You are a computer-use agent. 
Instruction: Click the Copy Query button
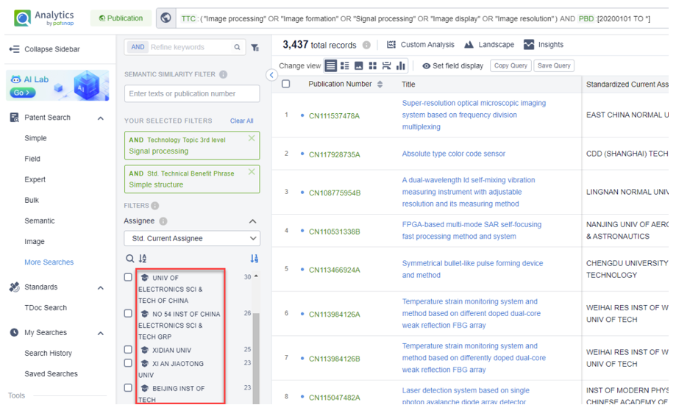(x=510, y=66)
